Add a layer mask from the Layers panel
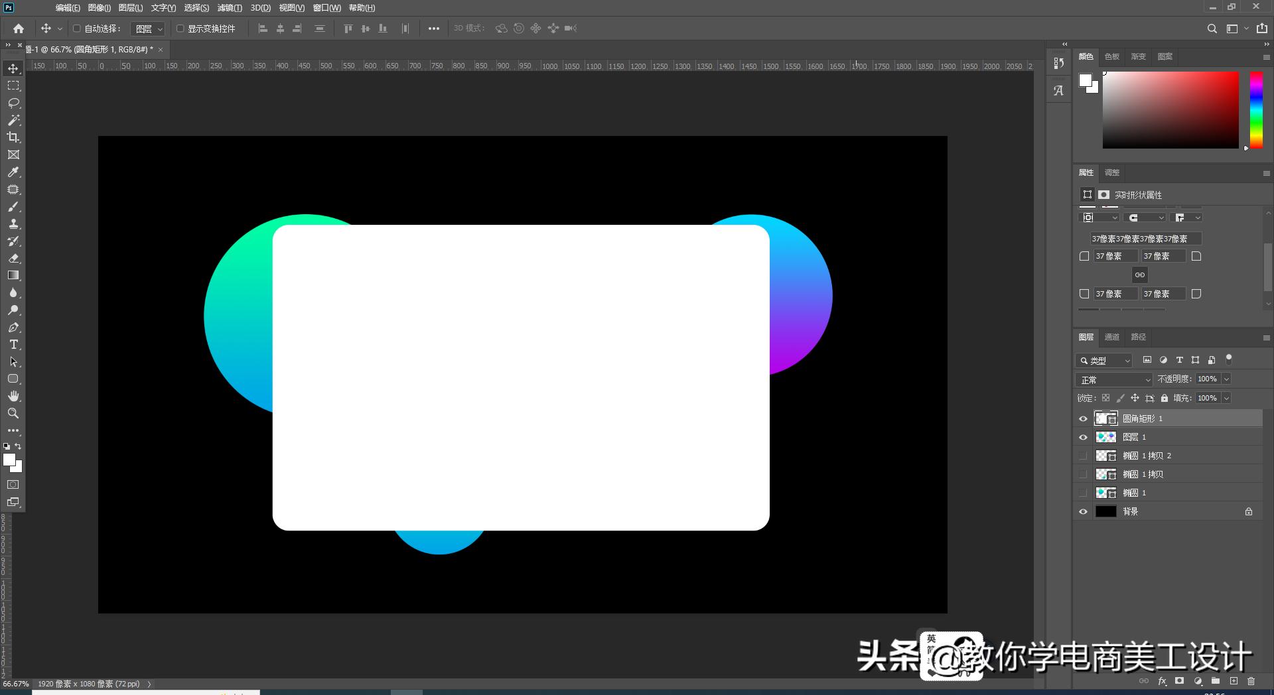This screenshot has width=1274, height=695. click(x=1180, y=681)
